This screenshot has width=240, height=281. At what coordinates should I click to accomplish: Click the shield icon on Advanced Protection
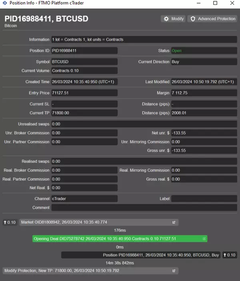click(193, 19)
